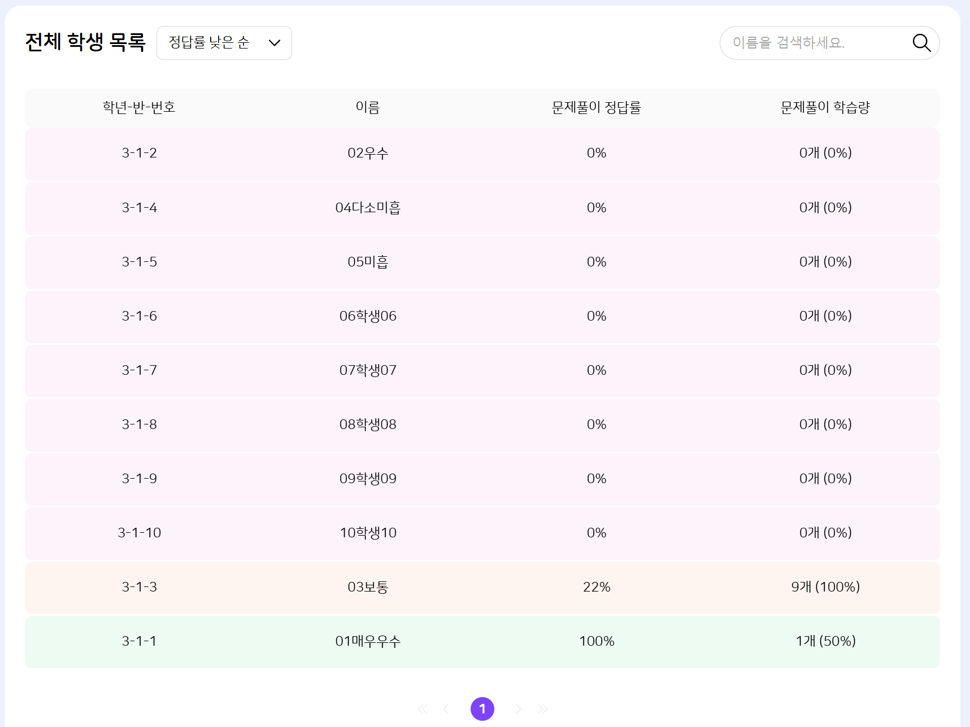Select page 1 in pagination

(482, 709)
